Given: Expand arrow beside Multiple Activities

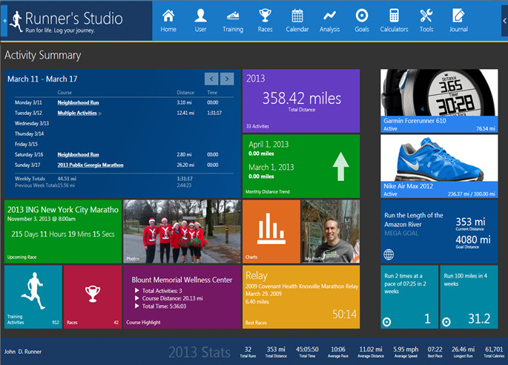Looking at the screenshot, I should 100,114.
